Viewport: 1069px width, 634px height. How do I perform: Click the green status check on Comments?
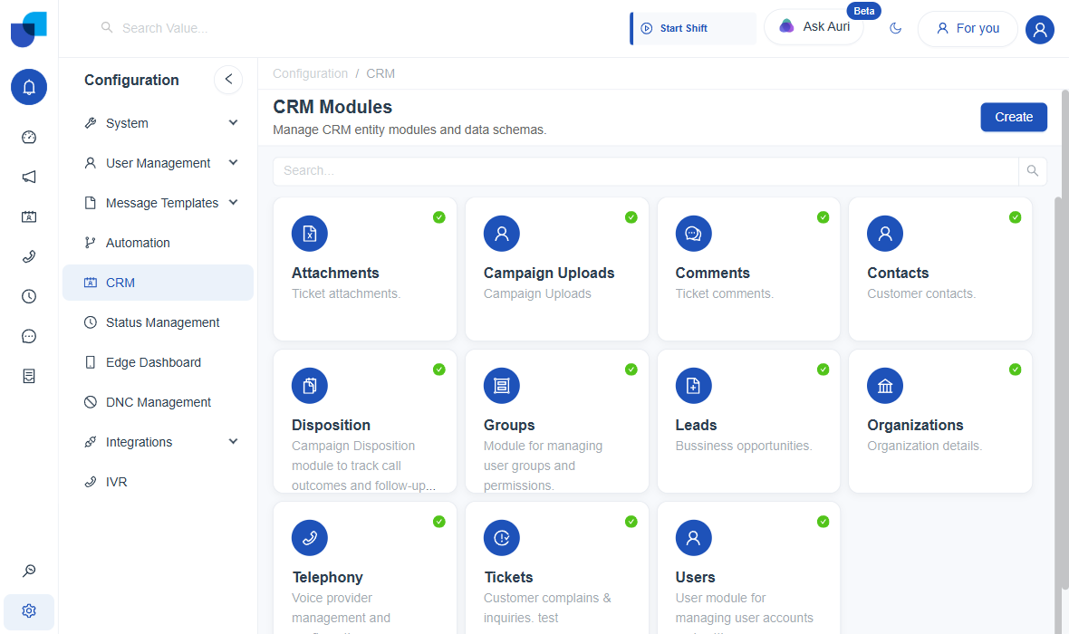coord(823,217)
